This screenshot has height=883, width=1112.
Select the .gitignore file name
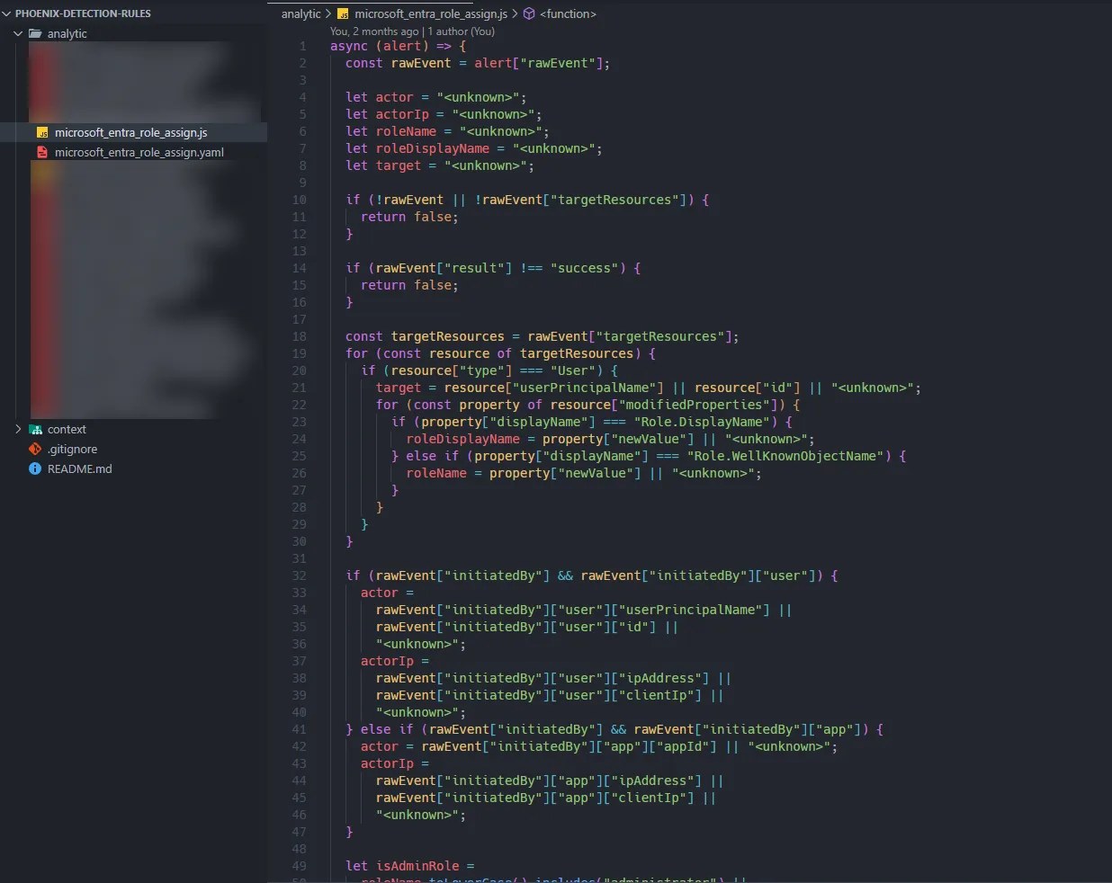pos(72,450)
